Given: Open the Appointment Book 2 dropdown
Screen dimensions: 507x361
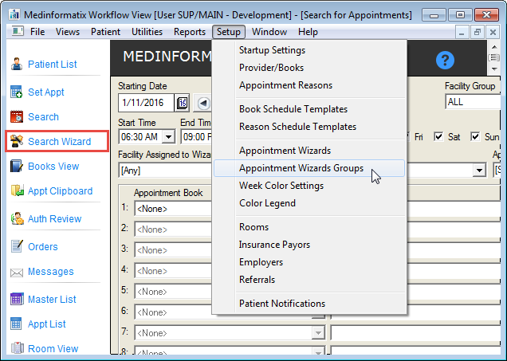Looking at the screenshot, I should pyautogui.click(x=173, y=230).
